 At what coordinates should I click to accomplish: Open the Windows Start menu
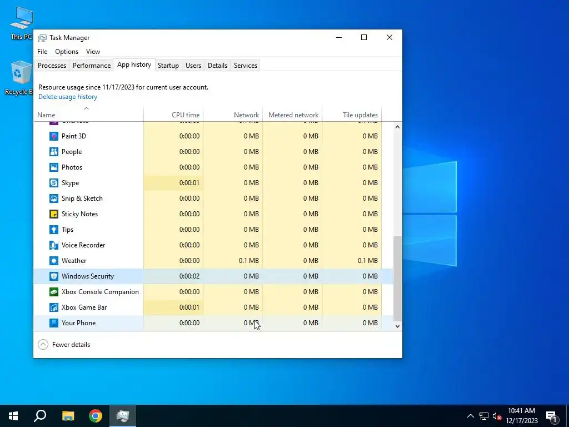tap(13, 416)
